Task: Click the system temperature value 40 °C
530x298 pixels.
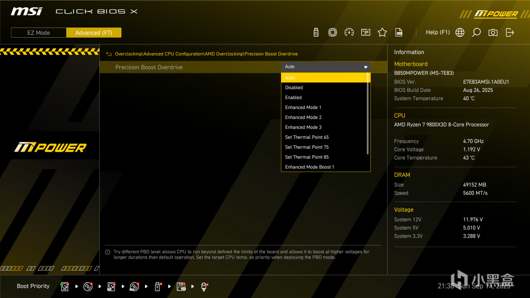Action: tap(469, 99)
